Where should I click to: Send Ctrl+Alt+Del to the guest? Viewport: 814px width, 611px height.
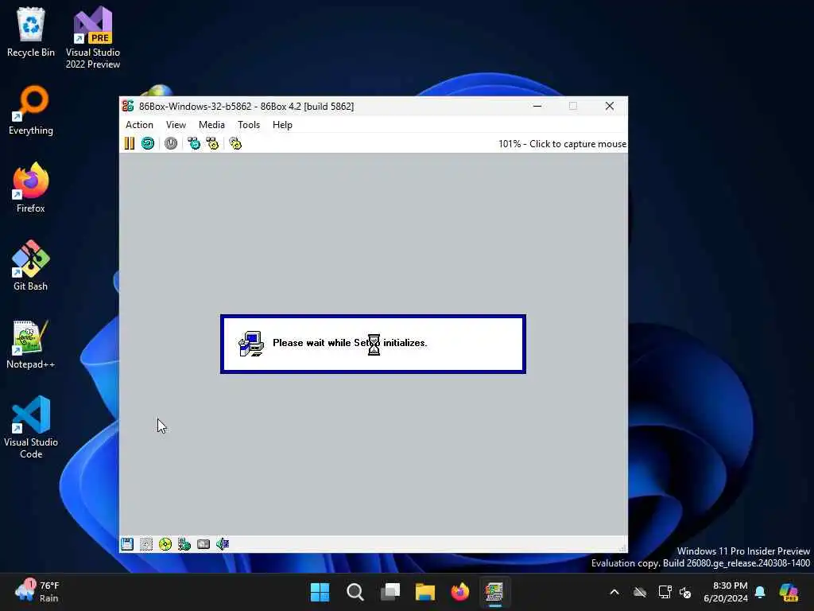[x=194, y=143]
